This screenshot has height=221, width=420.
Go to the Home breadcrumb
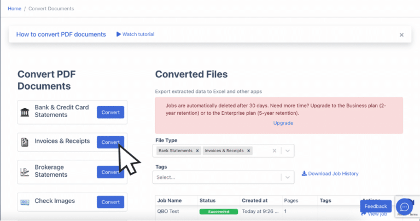click(14, 9)
